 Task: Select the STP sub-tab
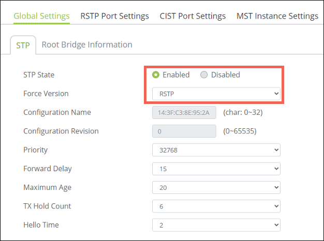[23, 45]
